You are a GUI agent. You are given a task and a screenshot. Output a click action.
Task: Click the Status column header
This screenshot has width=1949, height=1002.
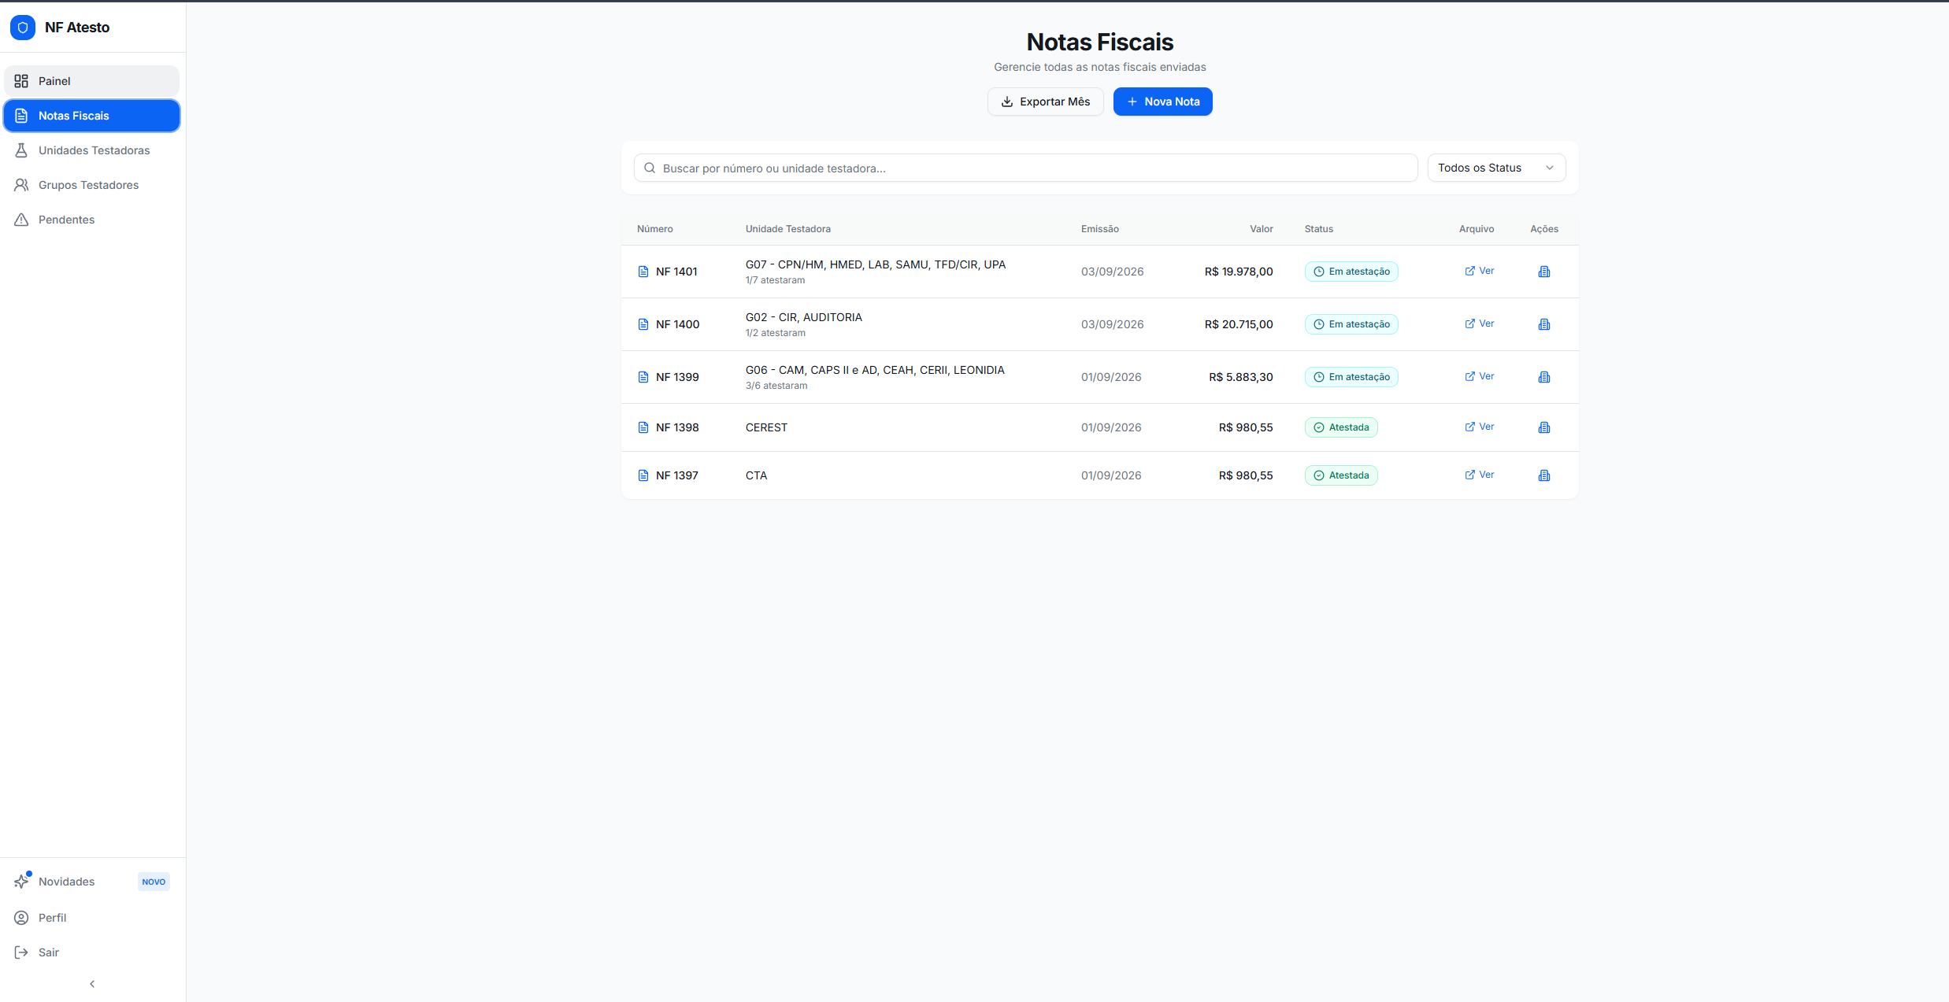(x=1318, y=229)
